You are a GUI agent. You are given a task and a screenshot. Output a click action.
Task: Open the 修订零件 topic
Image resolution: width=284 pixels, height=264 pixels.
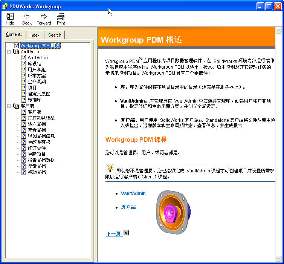(x=37, y=148)
